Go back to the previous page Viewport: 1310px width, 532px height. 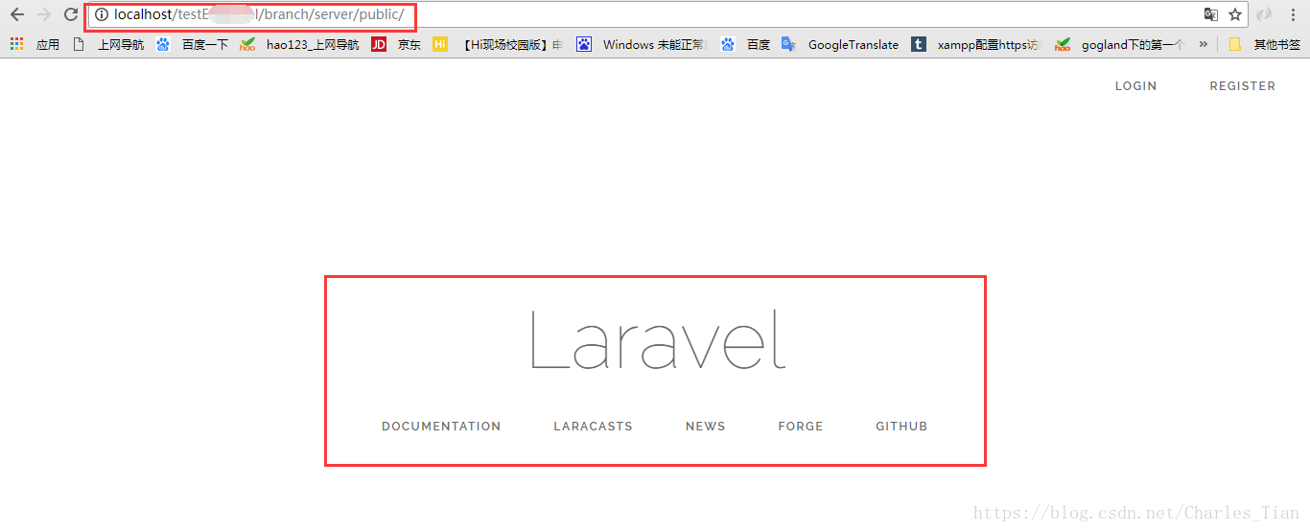(16, 14)
